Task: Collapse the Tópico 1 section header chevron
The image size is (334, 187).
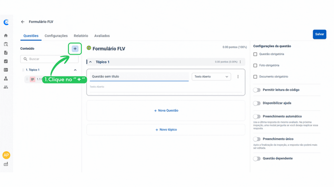Action: coord(91,62)
